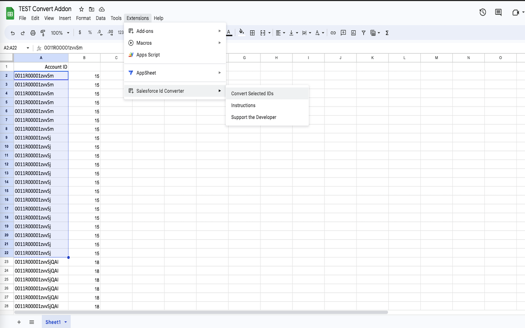Image resolution: width=525 pixels, height=328 pixels.
Task: Open the Edit menu
Action: point(35,18)
